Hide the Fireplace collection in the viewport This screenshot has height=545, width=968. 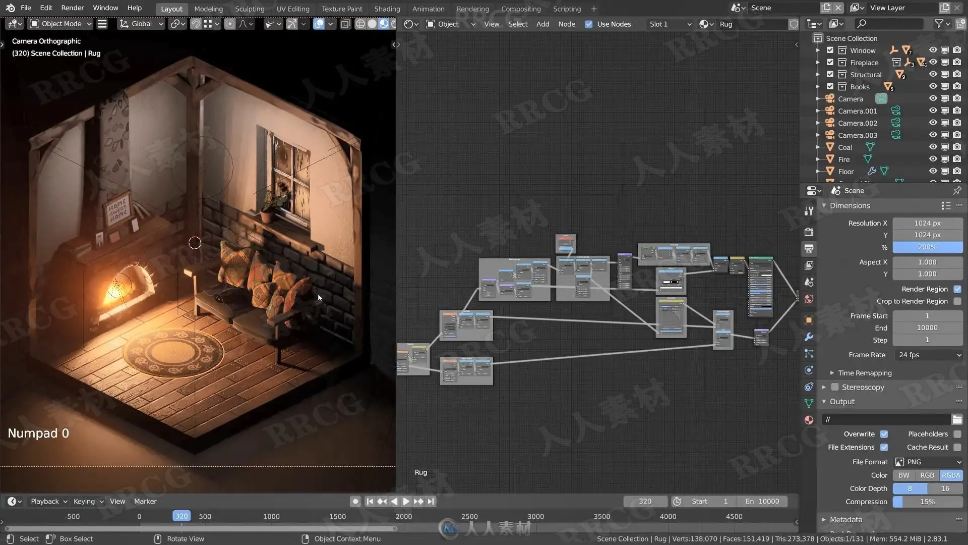933,63
